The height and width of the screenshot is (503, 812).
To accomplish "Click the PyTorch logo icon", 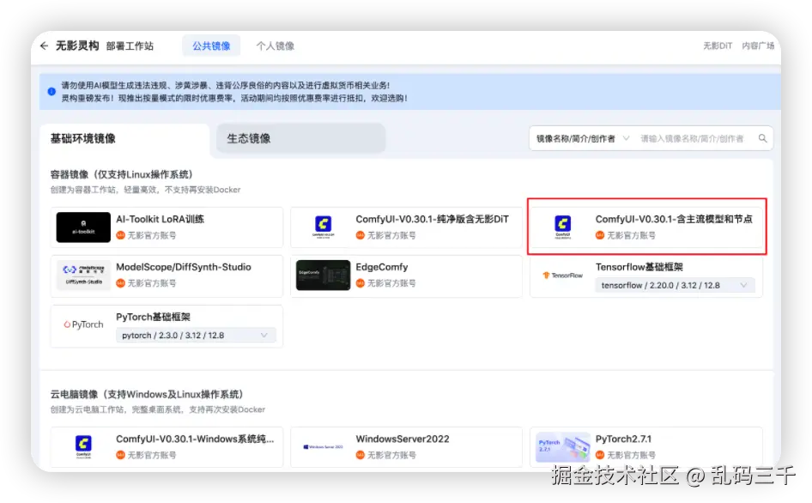I will click(x=83, y=324).
